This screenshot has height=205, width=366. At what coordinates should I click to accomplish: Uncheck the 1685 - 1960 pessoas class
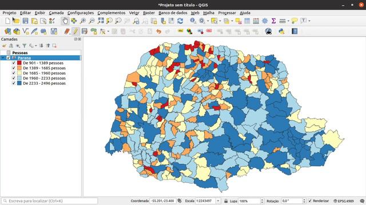point(14,73)
